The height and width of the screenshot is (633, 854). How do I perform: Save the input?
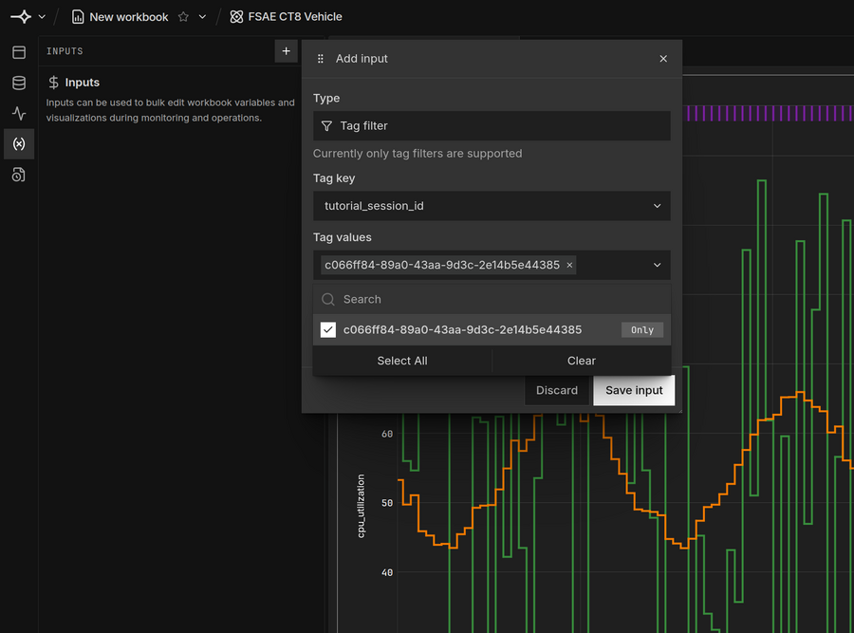634,390
